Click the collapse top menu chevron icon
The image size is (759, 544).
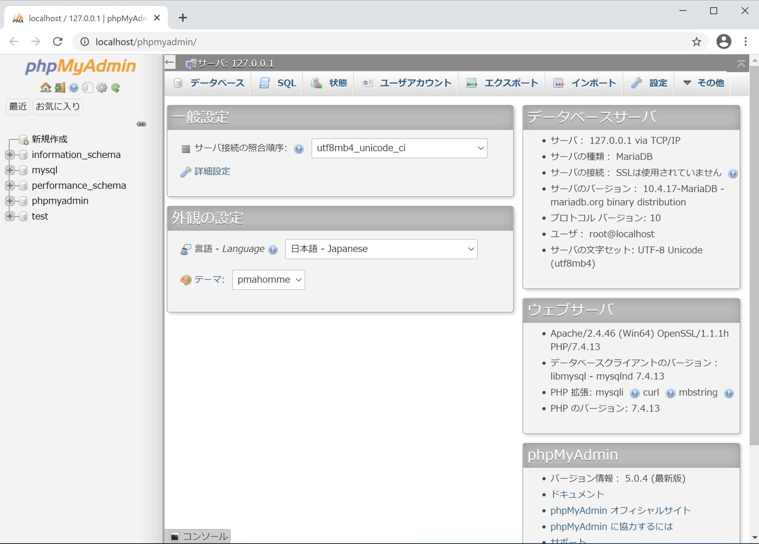tap(741, 64)
